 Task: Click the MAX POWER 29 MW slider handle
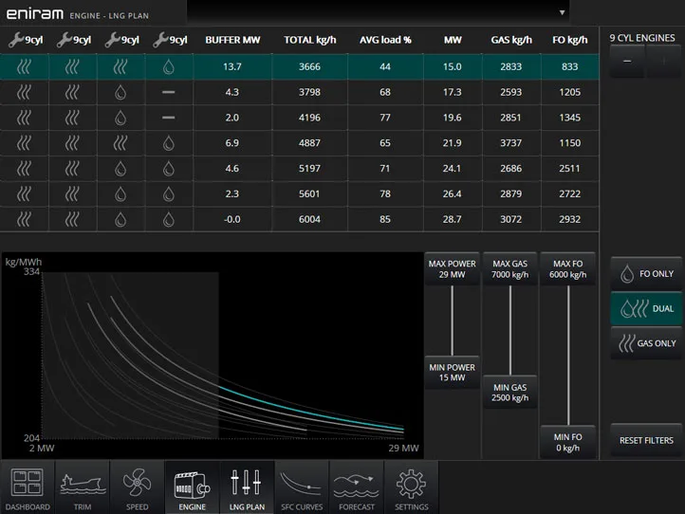click(x=453, y=269)
